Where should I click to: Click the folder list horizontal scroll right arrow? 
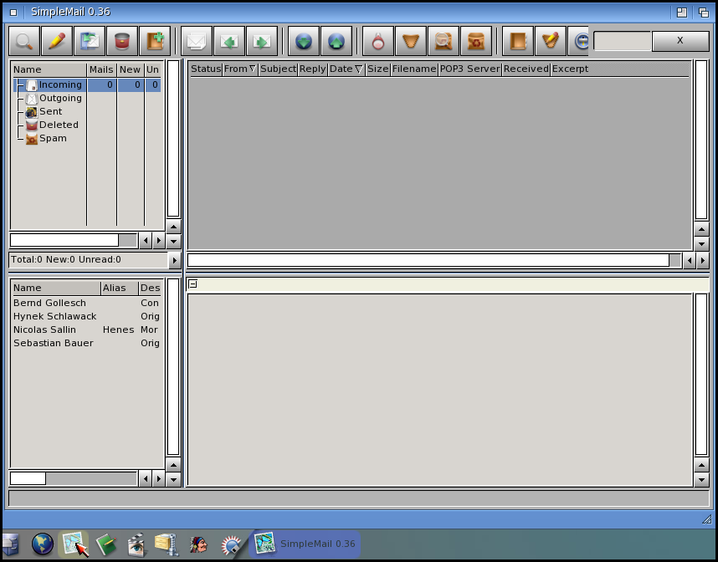pyautogui.click(x=159, y=240)
